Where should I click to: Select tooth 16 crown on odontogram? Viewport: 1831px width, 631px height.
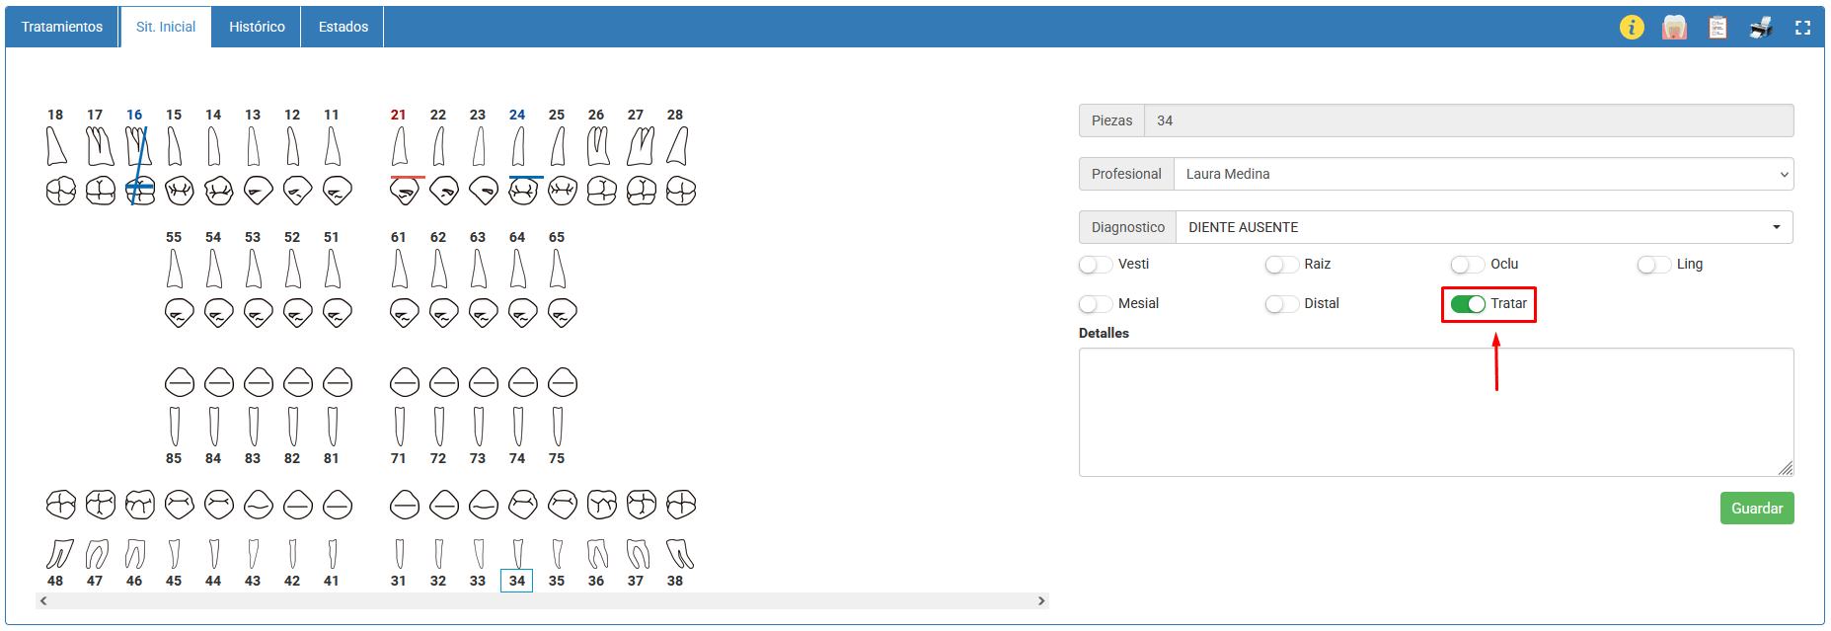point(140,191)
